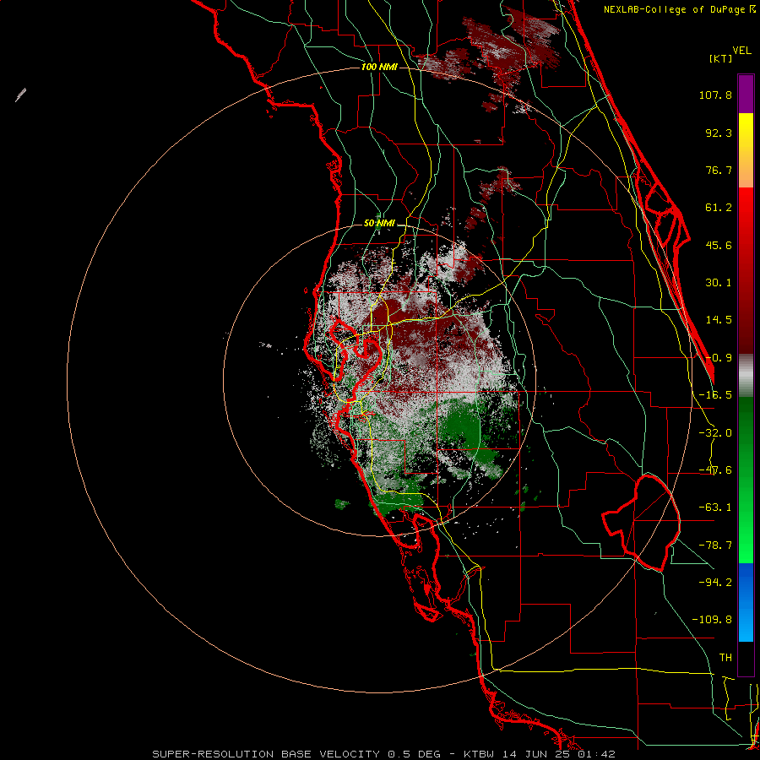Select the 30.1 scale value

point(719,283)
